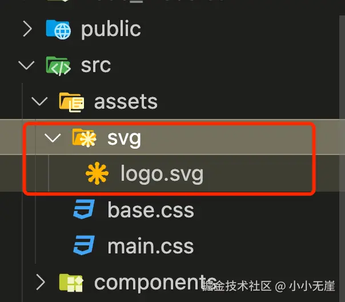The width and height of the screenshot is (345, 302).
Task: Open the main.css file
Action: [151, 247]
